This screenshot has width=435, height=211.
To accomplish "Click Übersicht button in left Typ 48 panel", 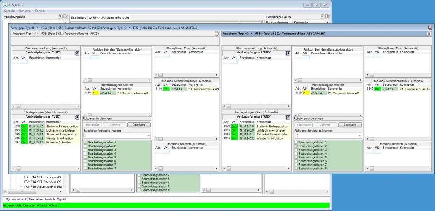I will [x=138, y=125].
